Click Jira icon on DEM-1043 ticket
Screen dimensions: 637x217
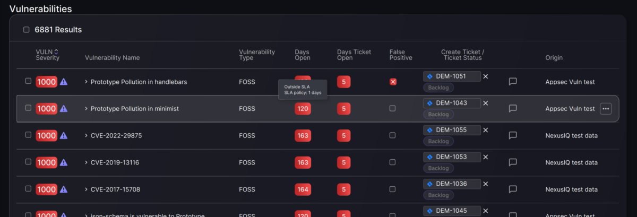pyautogui.click(x=430, y=103)
